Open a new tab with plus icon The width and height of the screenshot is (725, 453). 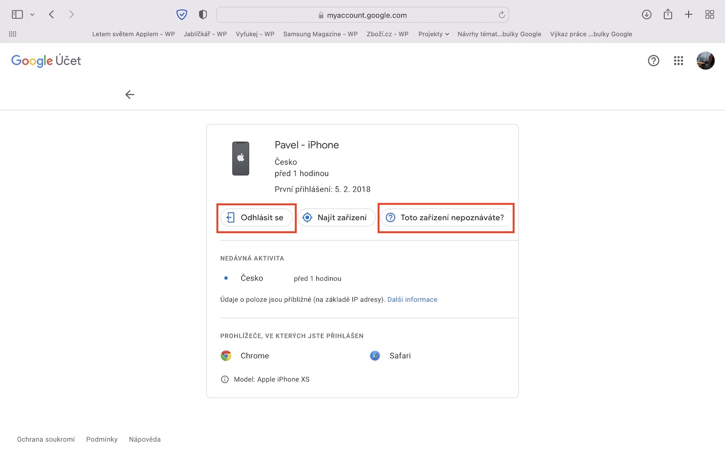[x=688, y=15]
